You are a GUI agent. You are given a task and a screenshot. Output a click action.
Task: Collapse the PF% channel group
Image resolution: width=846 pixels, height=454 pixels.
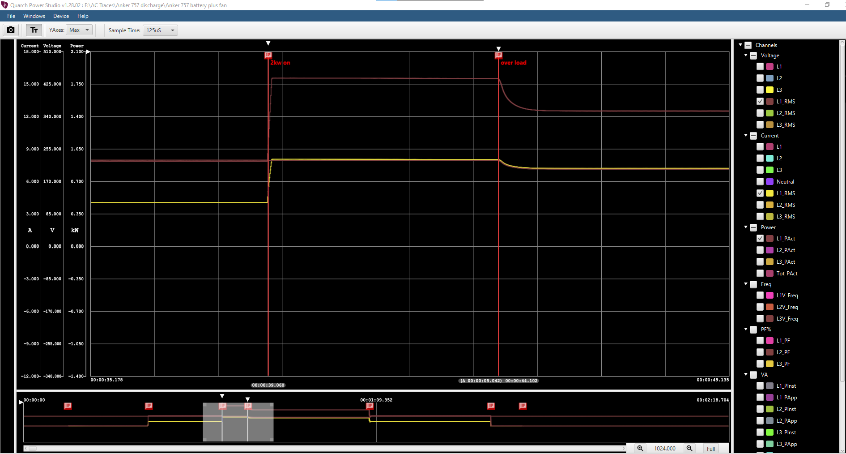746,329
